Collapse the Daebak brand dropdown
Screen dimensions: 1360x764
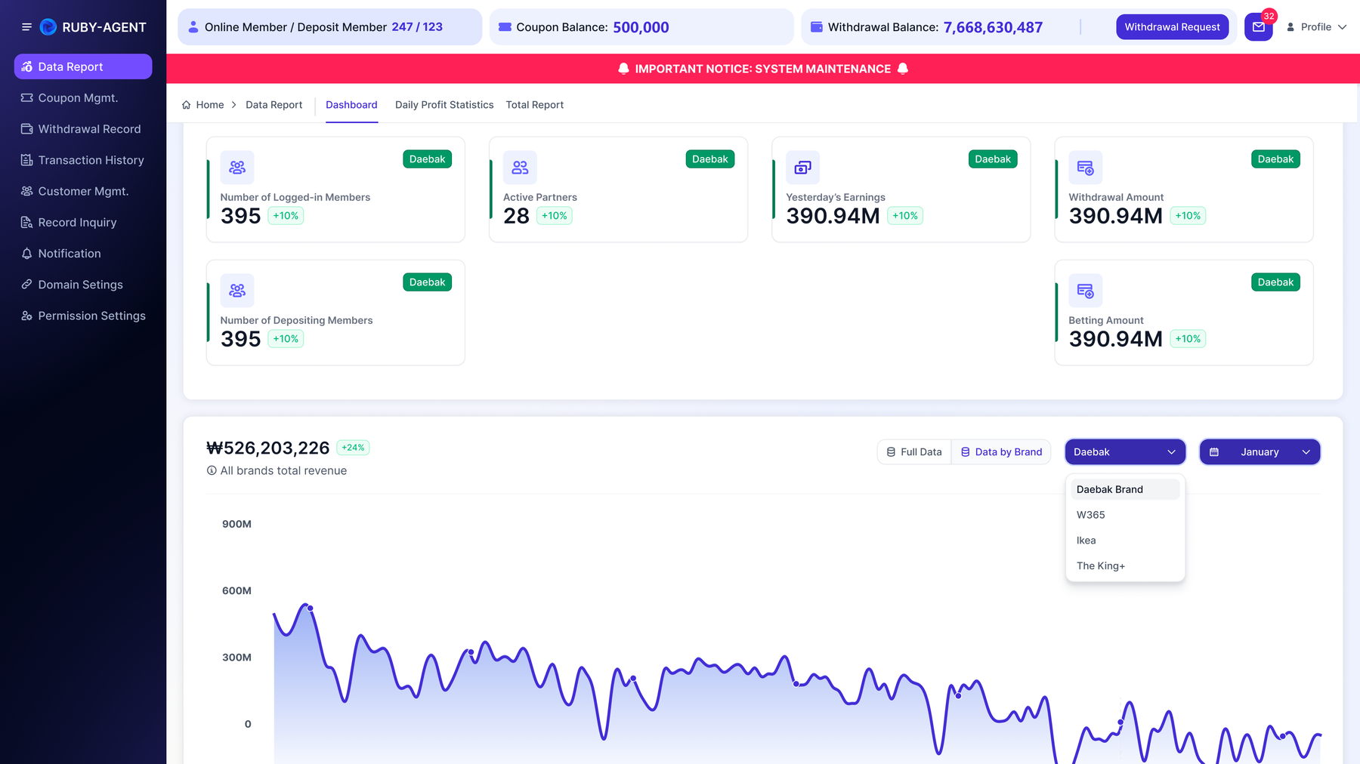[1125, 452]
